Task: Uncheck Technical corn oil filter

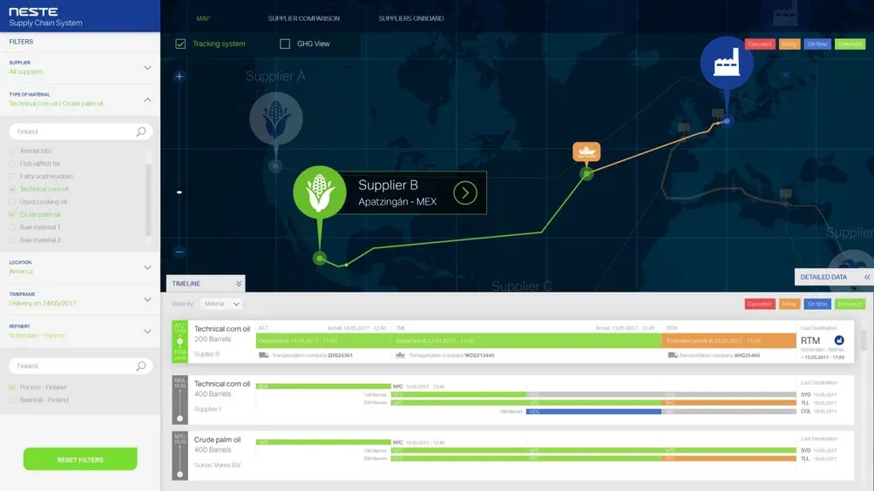Action: 12,189
